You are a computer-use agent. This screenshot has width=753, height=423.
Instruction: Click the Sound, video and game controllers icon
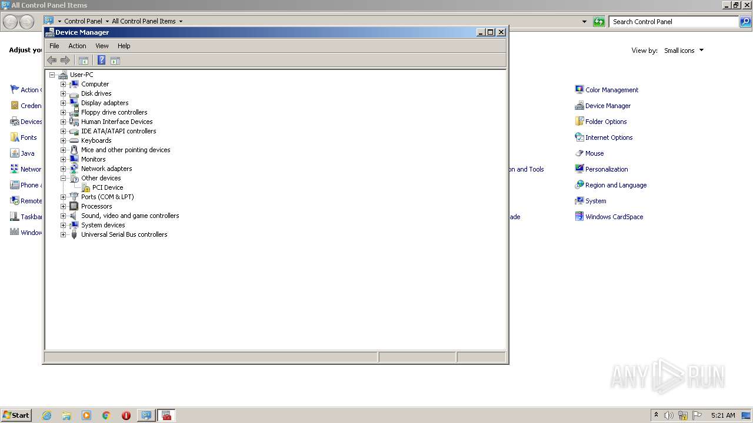point(74,216)
